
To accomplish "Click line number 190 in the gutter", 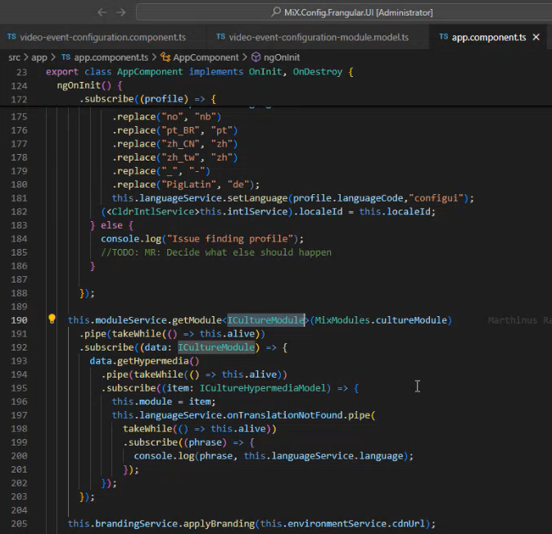I will click(20, 319).
